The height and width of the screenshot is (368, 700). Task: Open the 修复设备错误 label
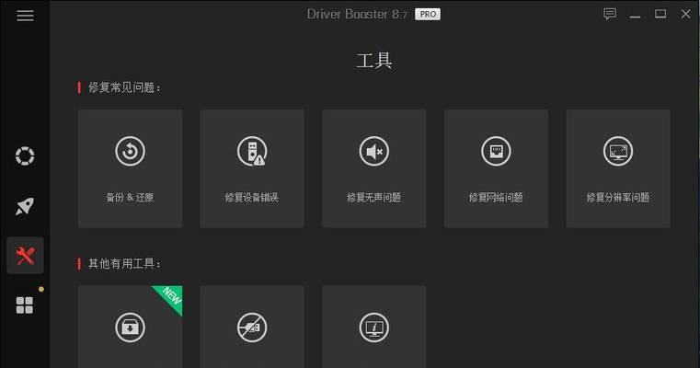coord(252,197)
